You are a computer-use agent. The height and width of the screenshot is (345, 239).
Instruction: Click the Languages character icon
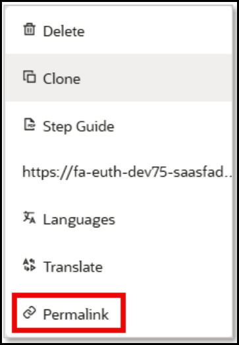point(30,218)
